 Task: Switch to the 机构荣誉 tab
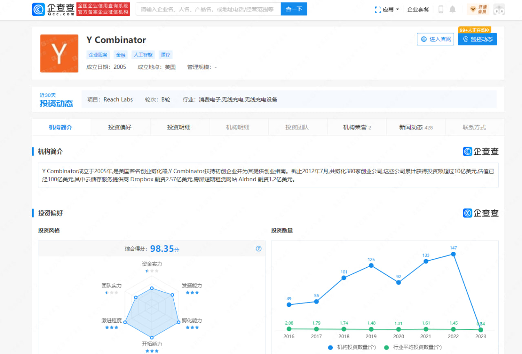(x=357, y=127)
